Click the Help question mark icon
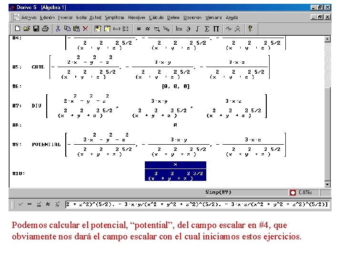The image size is (343, 257). (250, 29)
